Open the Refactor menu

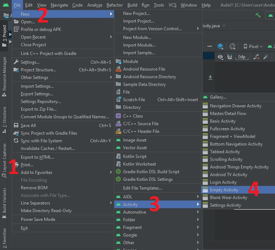(x=115, y=5)
